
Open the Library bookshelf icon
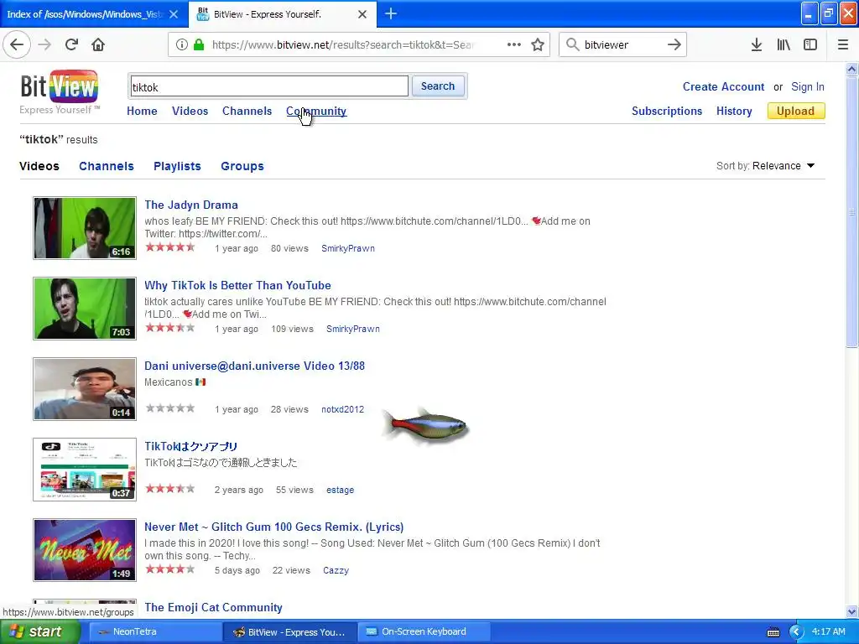pos(784,44)
